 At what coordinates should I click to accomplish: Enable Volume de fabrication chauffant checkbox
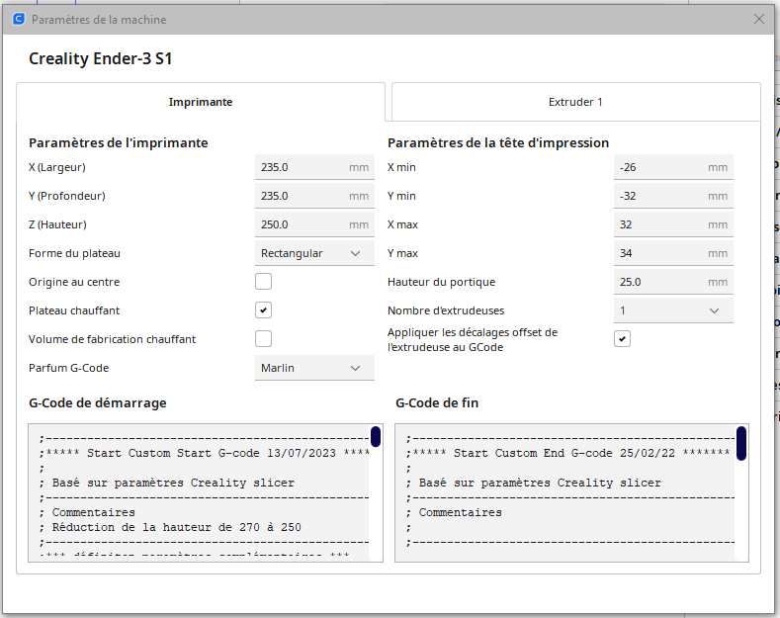263,339
